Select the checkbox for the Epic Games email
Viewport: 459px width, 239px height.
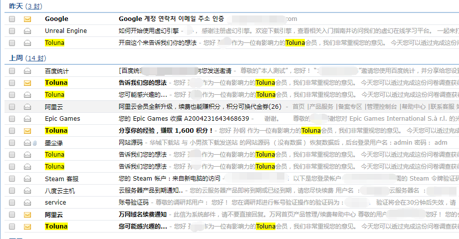point(12,119)
